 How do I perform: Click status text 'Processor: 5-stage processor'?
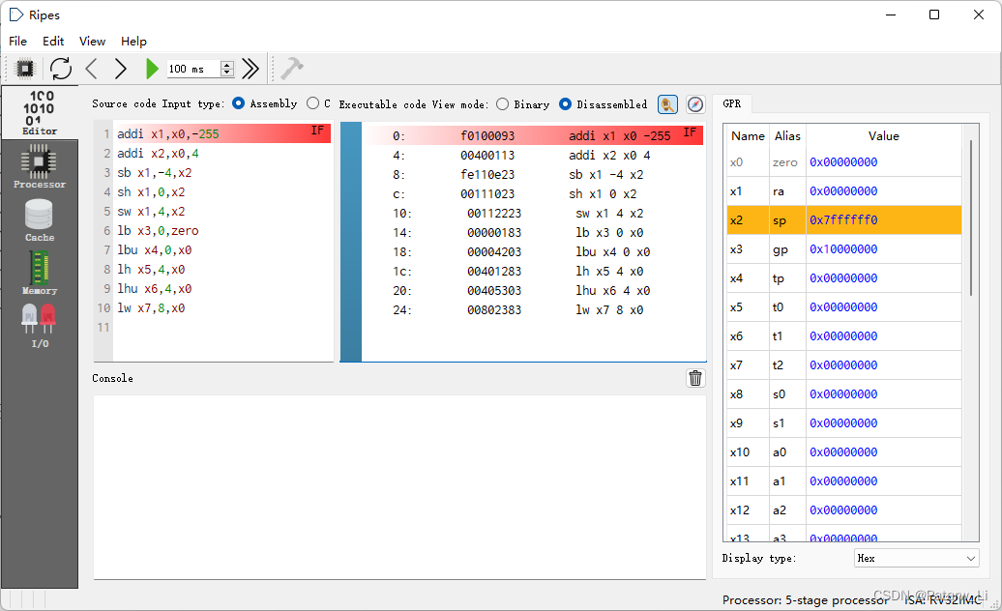(805, 599)
